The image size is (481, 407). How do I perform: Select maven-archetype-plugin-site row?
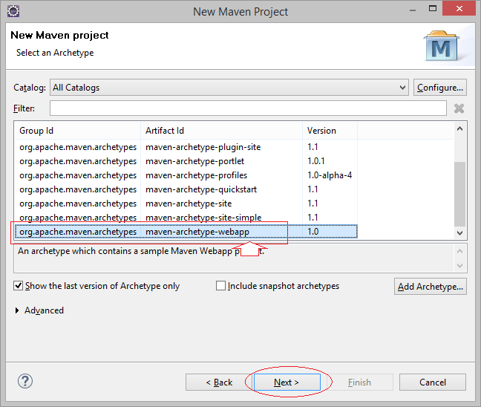coord(186,147)
